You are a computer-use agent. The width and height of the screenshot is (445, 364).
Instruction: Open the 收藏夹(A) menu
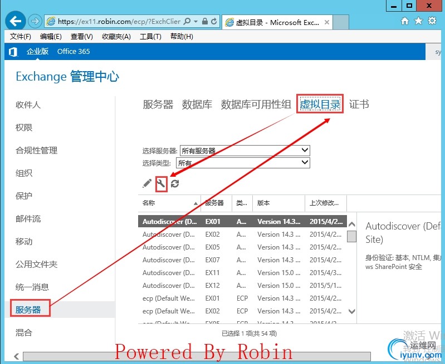click(x=116, y=37)
